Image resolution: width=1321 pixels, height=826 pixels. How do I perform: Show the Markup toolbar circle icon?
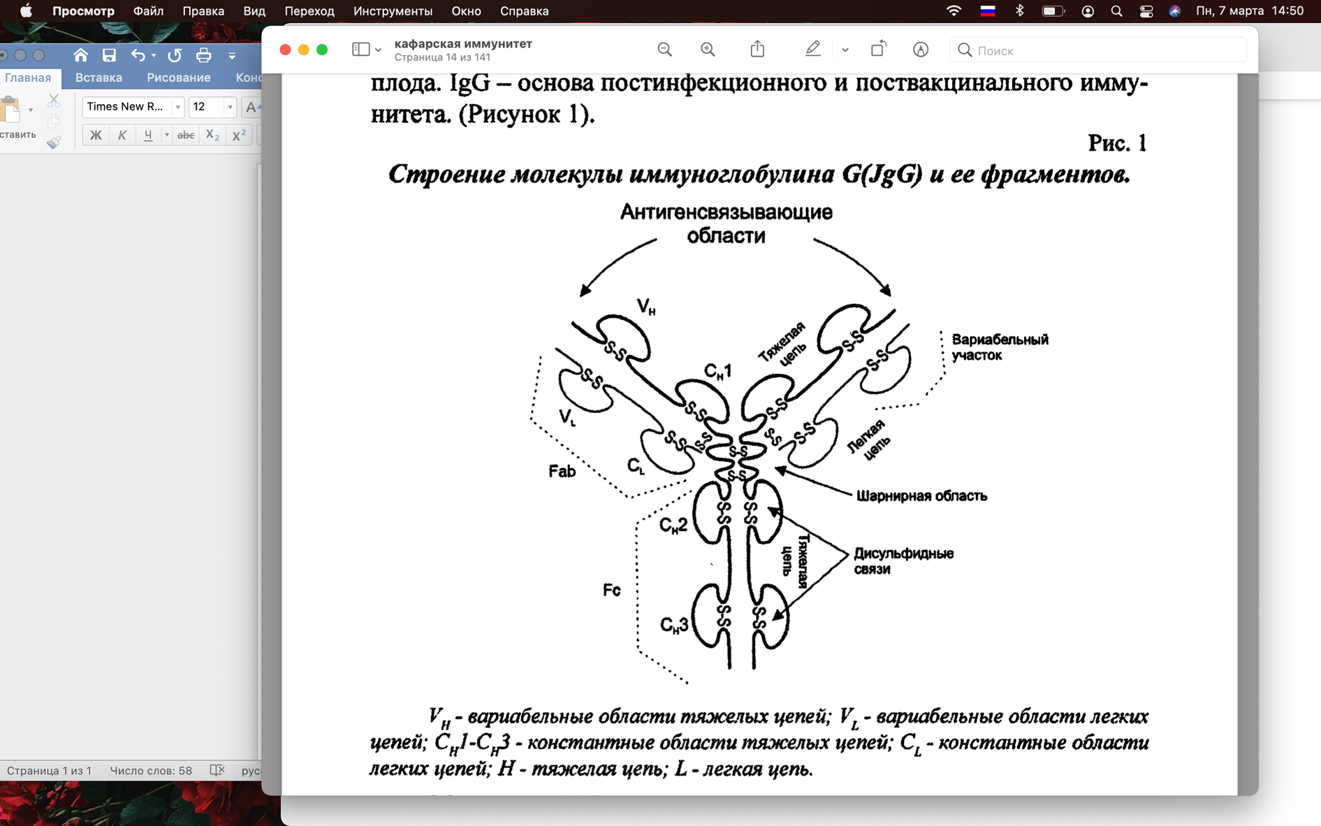pyautogui.click(x=921, y=50)
